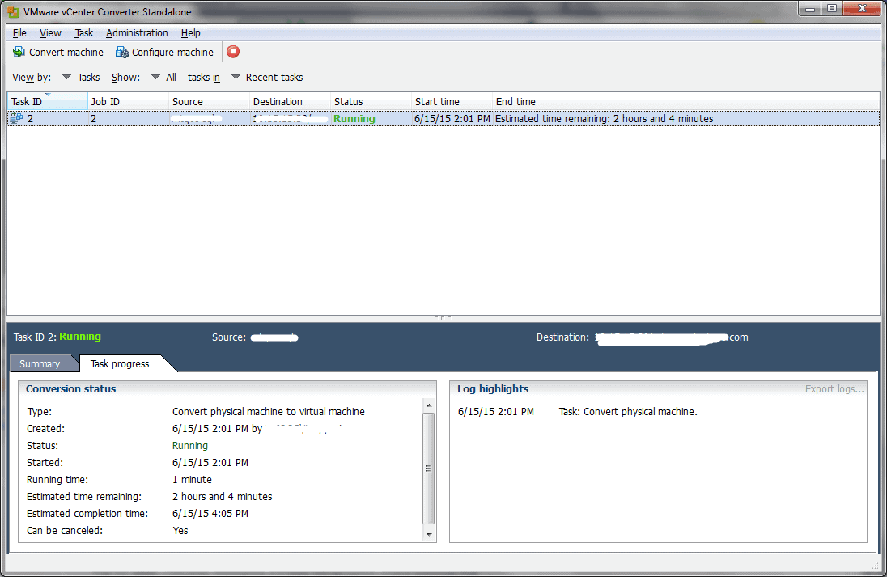Image resolution: width=887 pixels, height=577 pixels.
Task: Click estimated completion time '6/15/15 4:05 PM'
Action: (210, 513)
